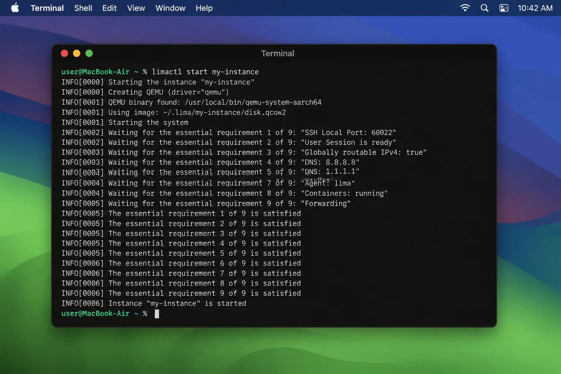Click 'requirement 8 of 9 is satisfied' line
This screenshot has height=374, width=561.
181,283
